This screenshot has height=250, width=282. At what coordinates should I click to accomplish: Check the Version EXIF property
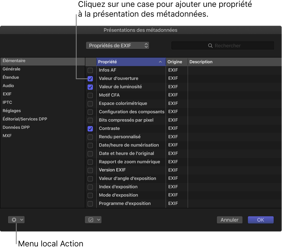click(90, 170)
